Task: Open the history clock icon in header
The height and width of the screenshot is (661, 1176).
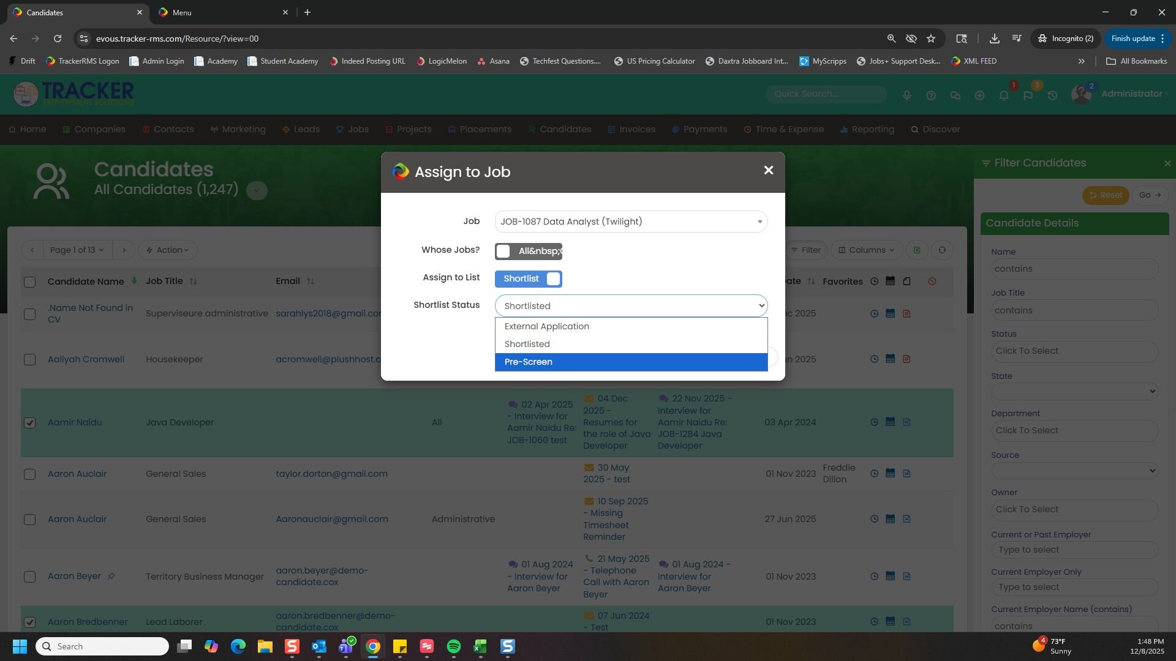Action: 1052,95
